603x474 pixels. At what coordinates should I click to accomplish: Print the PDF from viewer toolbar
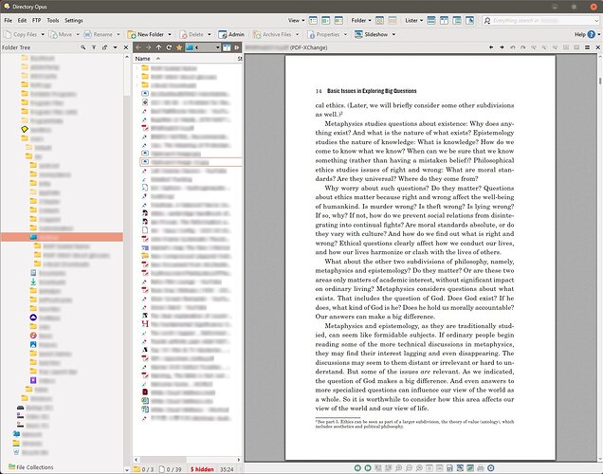click(481, 468)
